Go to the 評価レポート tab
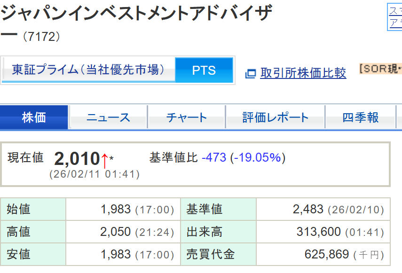The width and height of the screenshot is (402, 273). (276, 117)
